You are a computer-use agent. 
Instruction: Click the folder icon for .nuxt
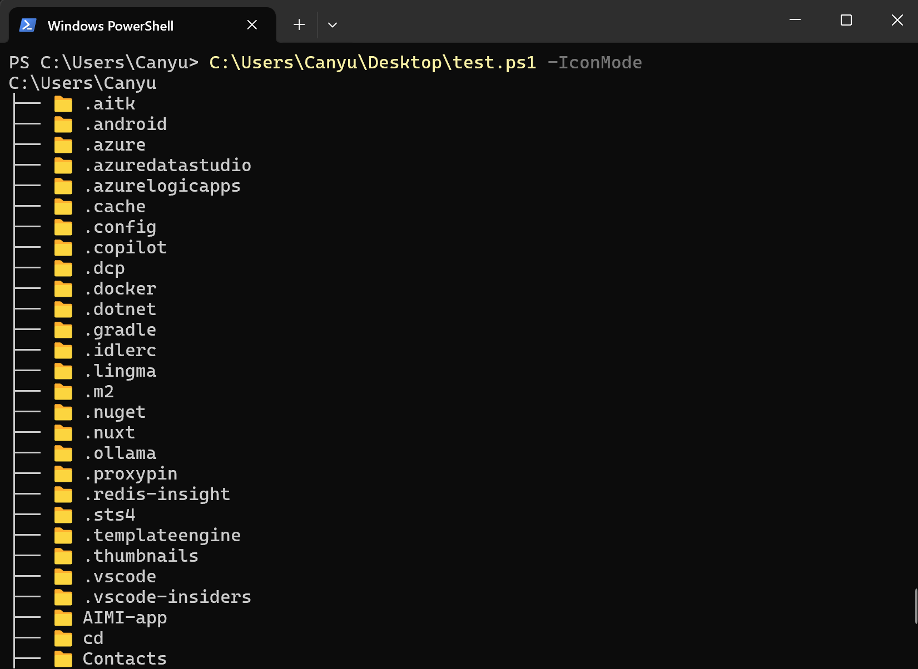tap(63, 433)
